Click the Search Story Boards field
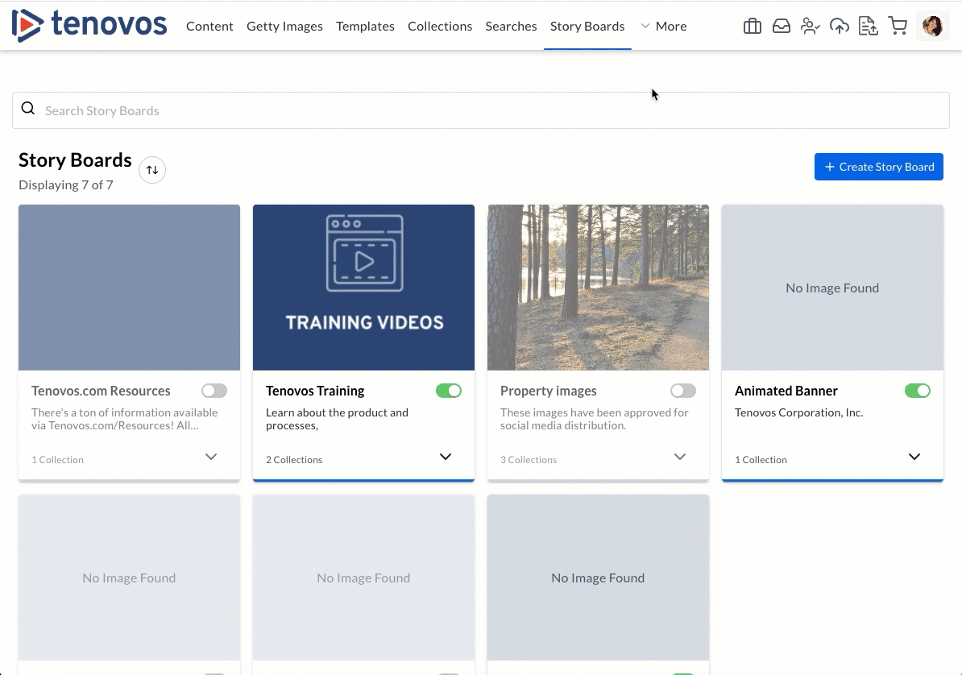This screenshot has height=675, width=962. (x=481, y=110)
